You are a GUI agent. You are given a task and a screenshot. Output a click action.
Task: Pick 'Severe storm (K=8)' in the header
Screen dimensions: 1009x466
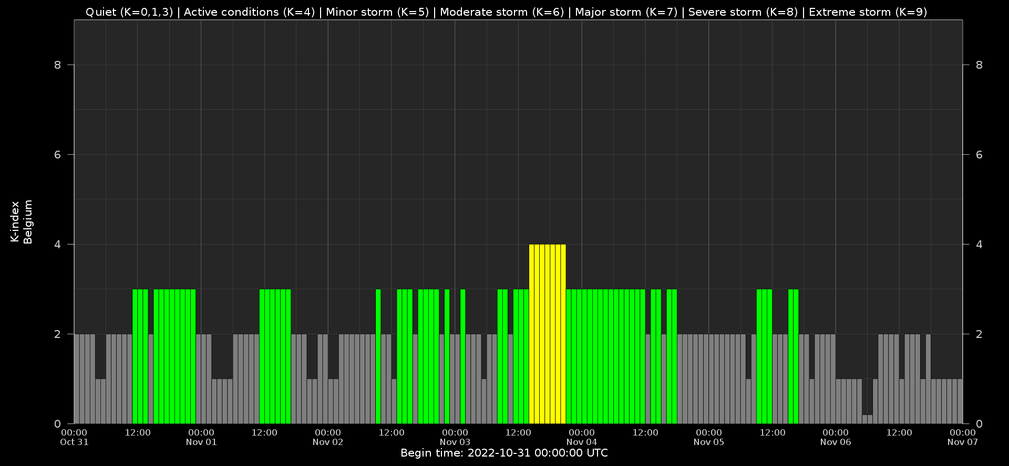pyautogui.click(x=743, y=12)
